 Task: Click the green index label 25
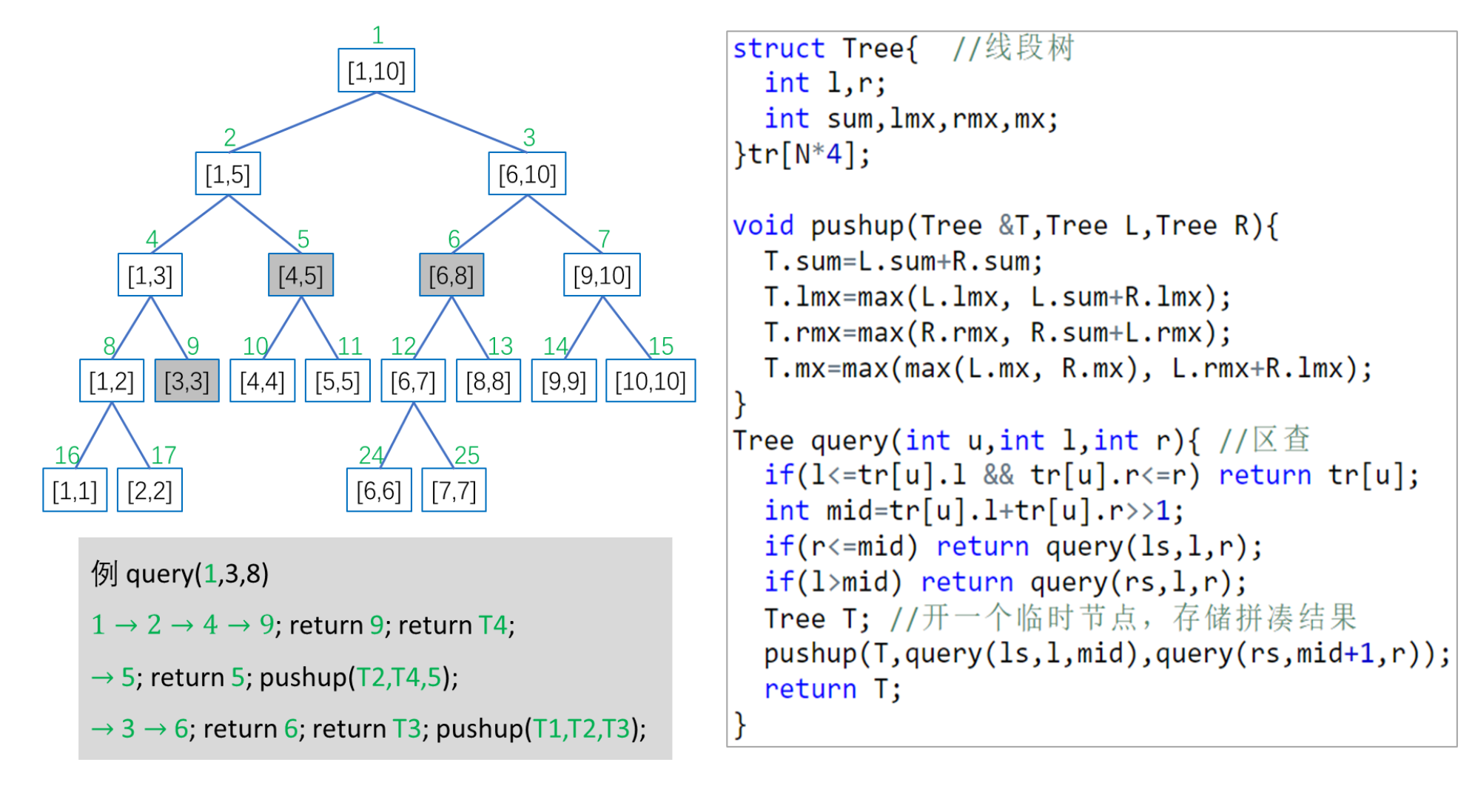coord(466,455)
